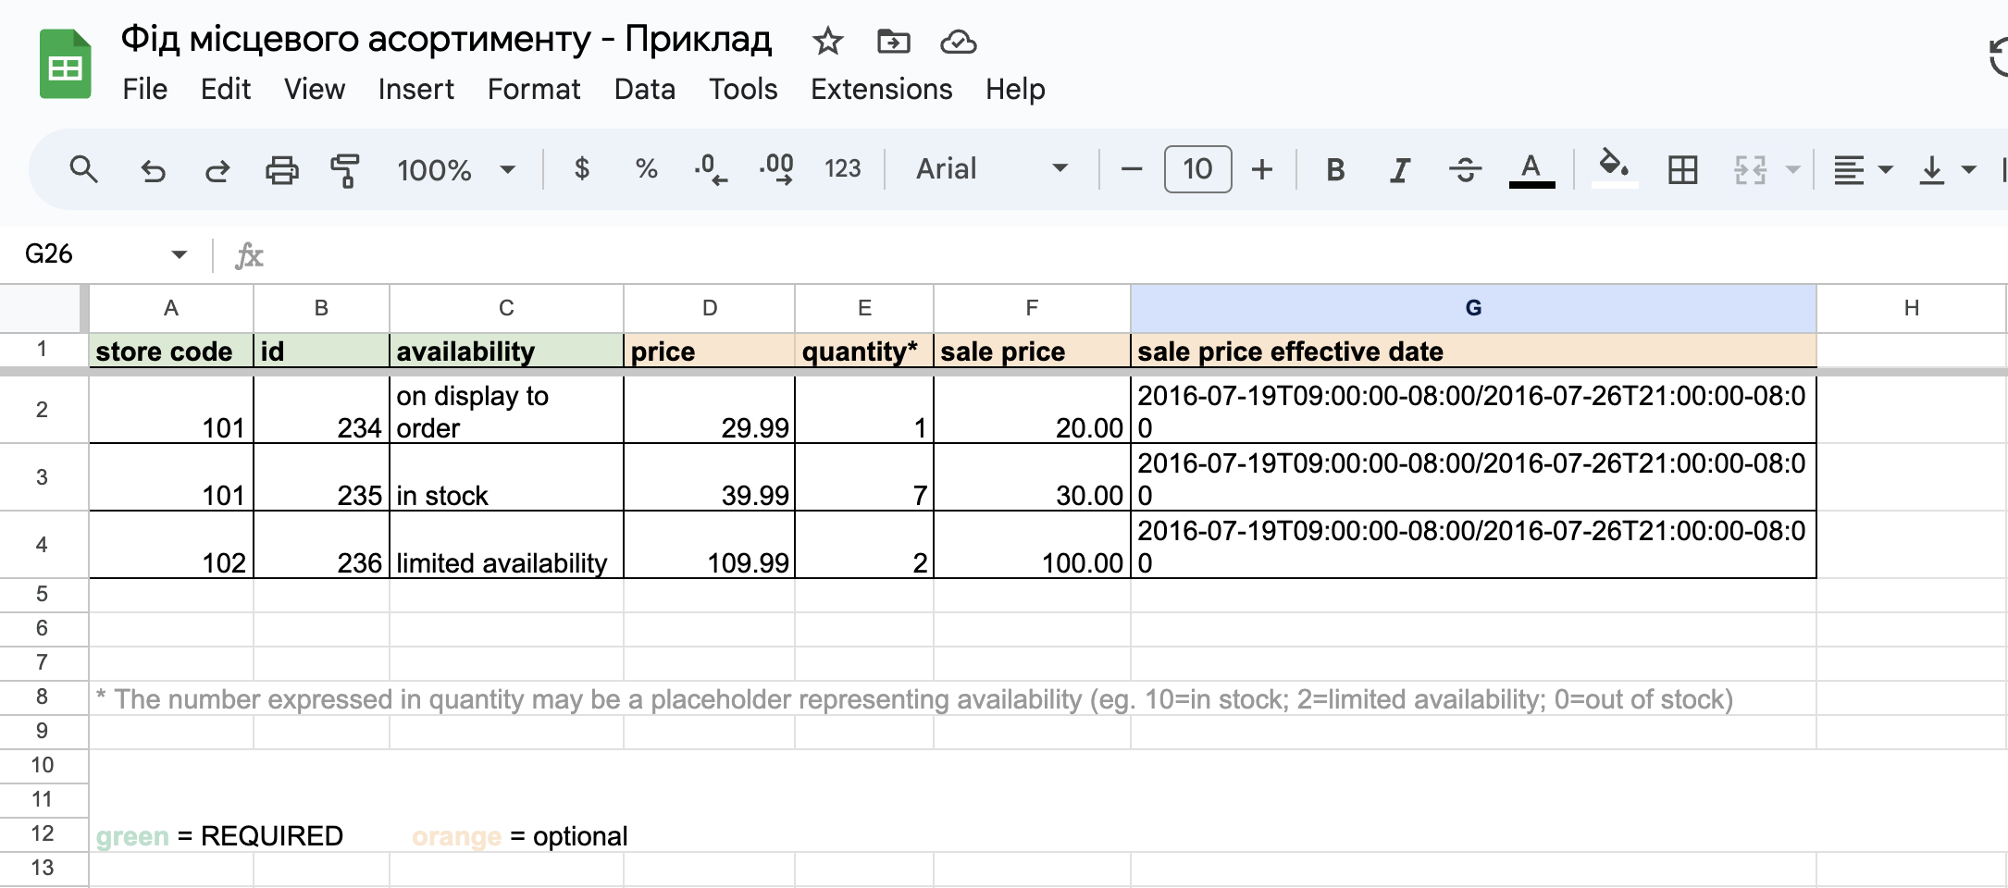Image resolution: width=2008 pixels, height=888 pixels.
Task: Click merge cells icon
Action: pyautogui.click(x=1750, y=169)
